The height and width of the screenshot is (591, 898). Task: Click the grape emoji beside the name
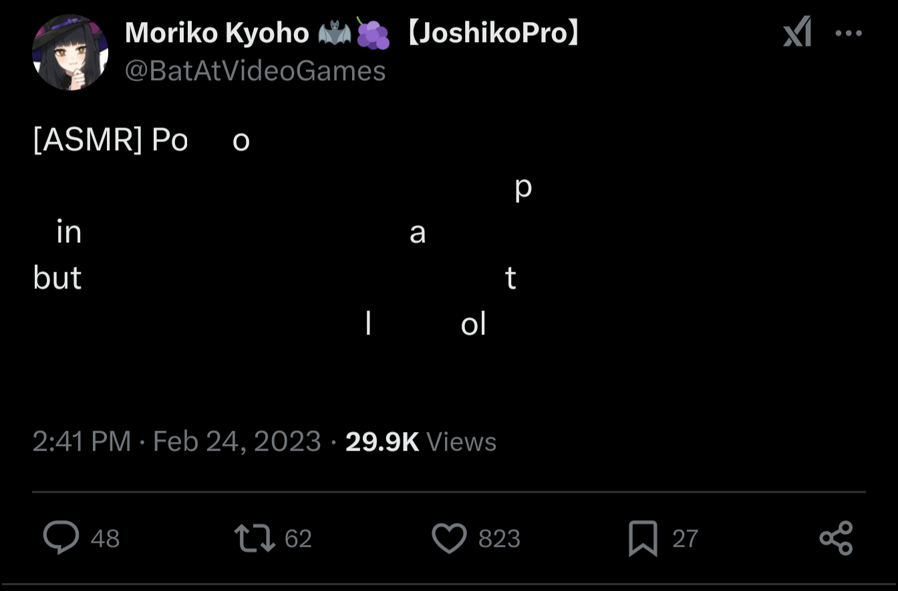pos(373,33)
